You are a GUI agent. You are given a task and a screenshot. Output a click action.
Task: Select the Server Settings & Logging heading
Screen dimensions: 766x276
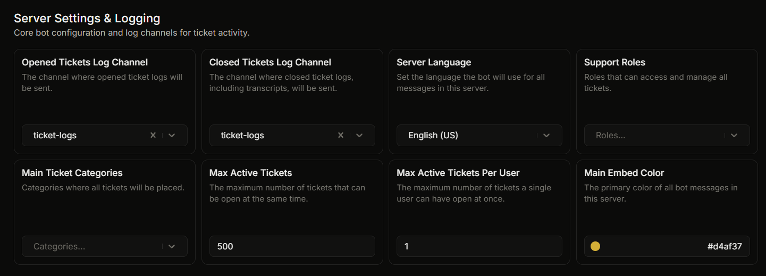(87, 18)
